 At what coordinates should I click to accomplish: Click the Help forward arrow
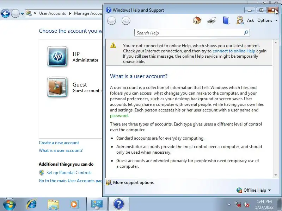[x=126, y=21]
